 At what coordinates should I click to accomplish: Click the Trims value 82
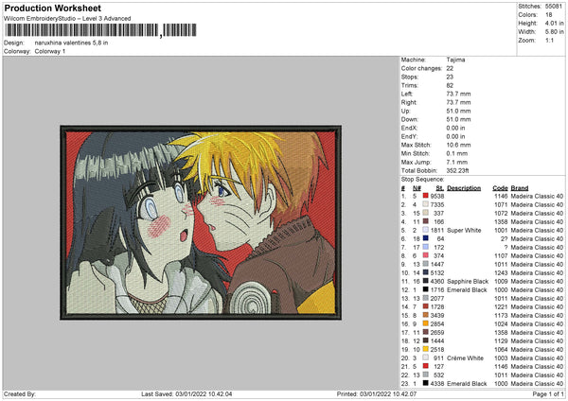pyautogui.click(x=450, y=85)
